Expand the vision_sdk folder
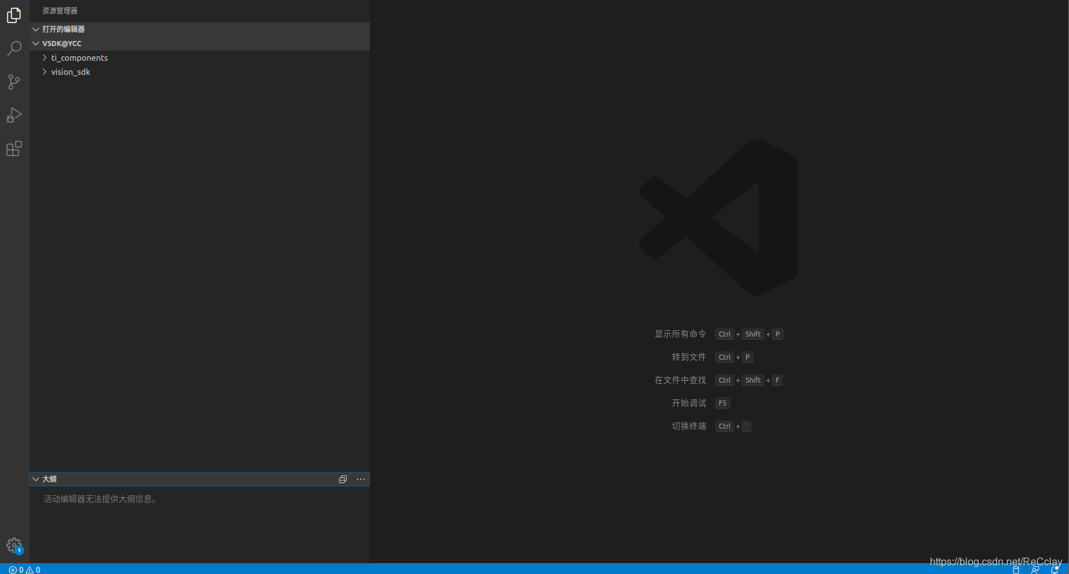The image size is (1069, 574). [x=44, y=72]
